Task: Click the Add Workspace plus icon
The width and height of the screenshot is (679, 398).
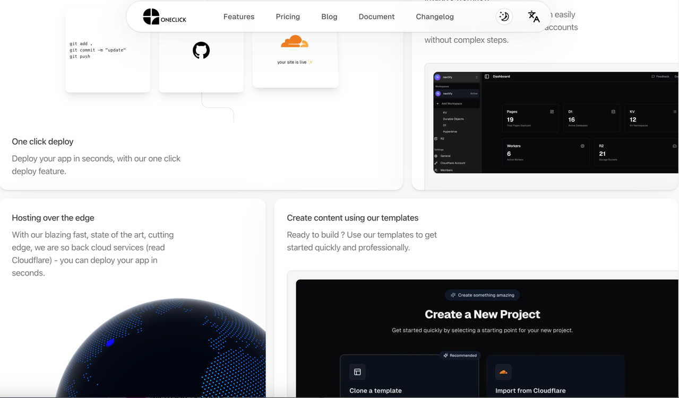Action: pos(437,104)
